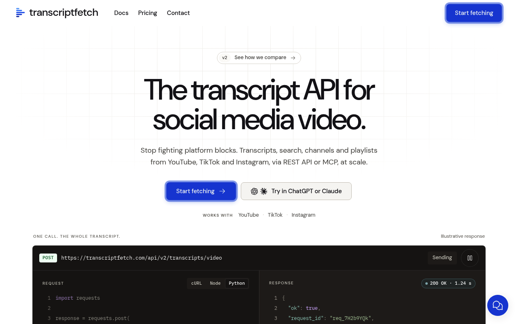518x324 pixels.
Task: Click the POST method badge
Action: pyautogui.click(x=48, y=258)
